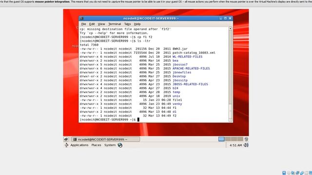The height and width of the screenshot is (175, 312).
Task: Click the d1 directory name
Action: [x=175, y=112]
